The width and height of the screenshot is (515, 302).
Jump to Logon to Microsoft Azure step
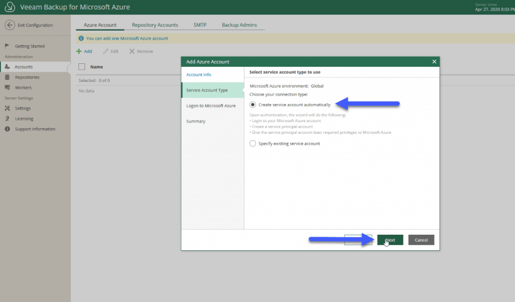[x=213, y=106]
